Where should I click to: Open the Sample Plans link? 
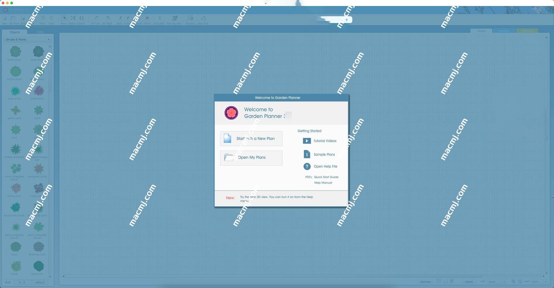(324, 155)
